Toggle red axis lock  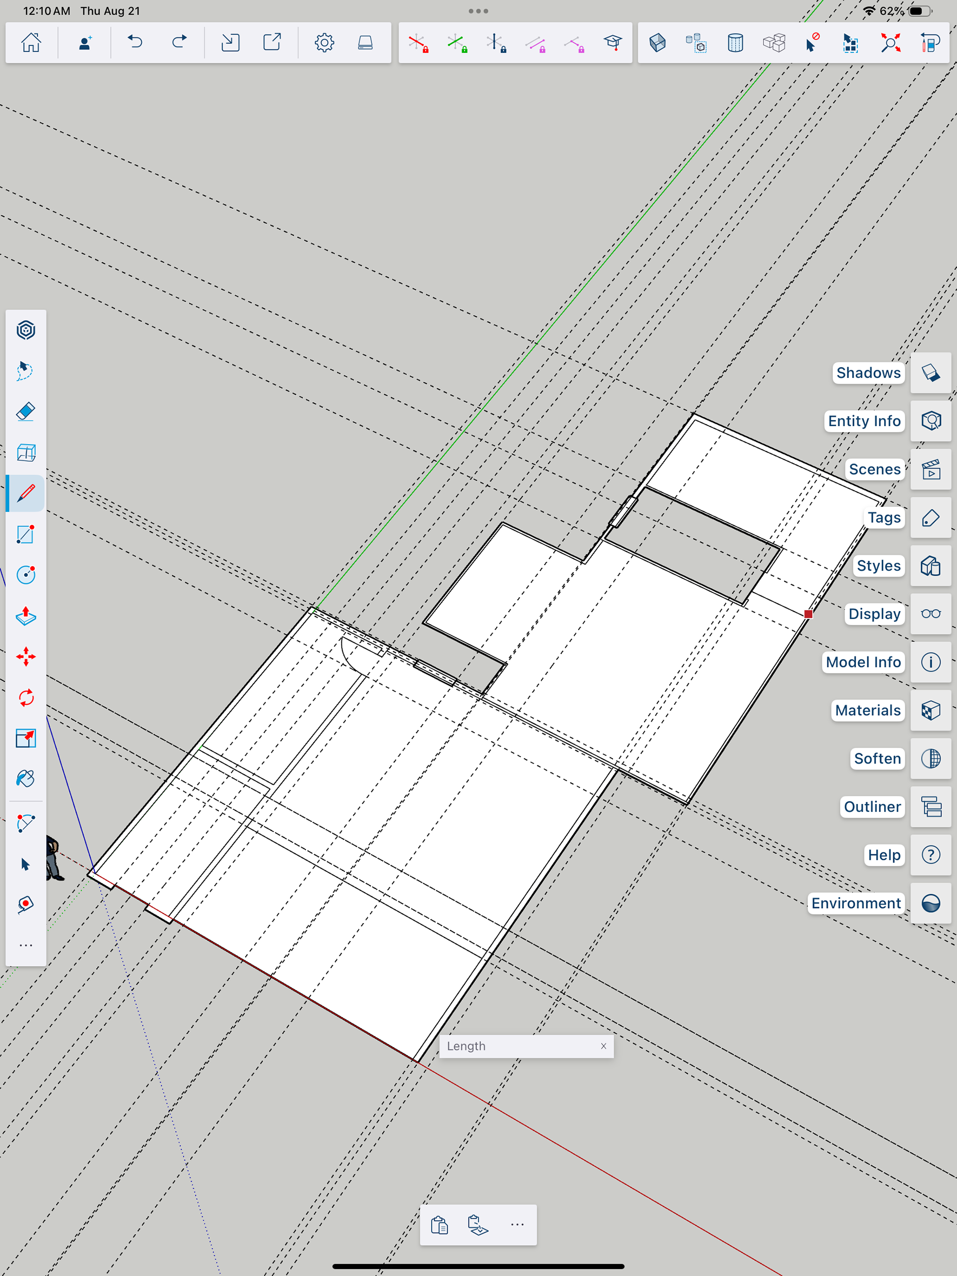418,43
